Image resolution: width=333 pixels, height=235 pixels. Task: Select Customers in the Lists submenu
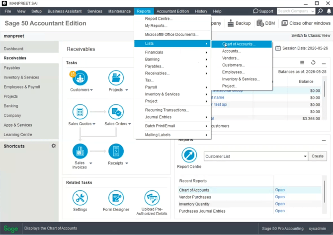point(242,65)
